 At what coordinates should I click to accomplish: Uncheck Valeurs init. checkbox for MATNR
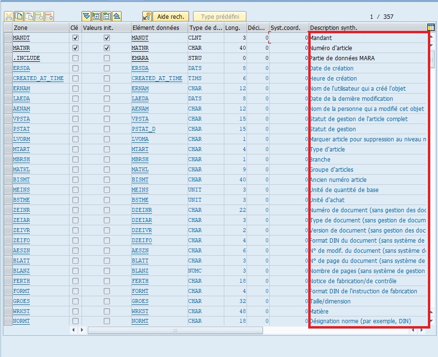(x=107, y=48)
